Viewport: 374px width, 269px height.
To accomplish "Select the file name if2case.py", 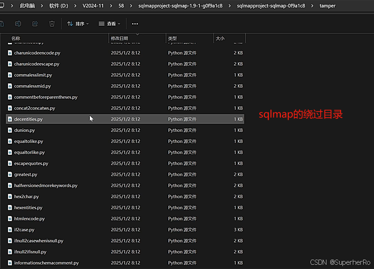I will (x=24, y=230).
